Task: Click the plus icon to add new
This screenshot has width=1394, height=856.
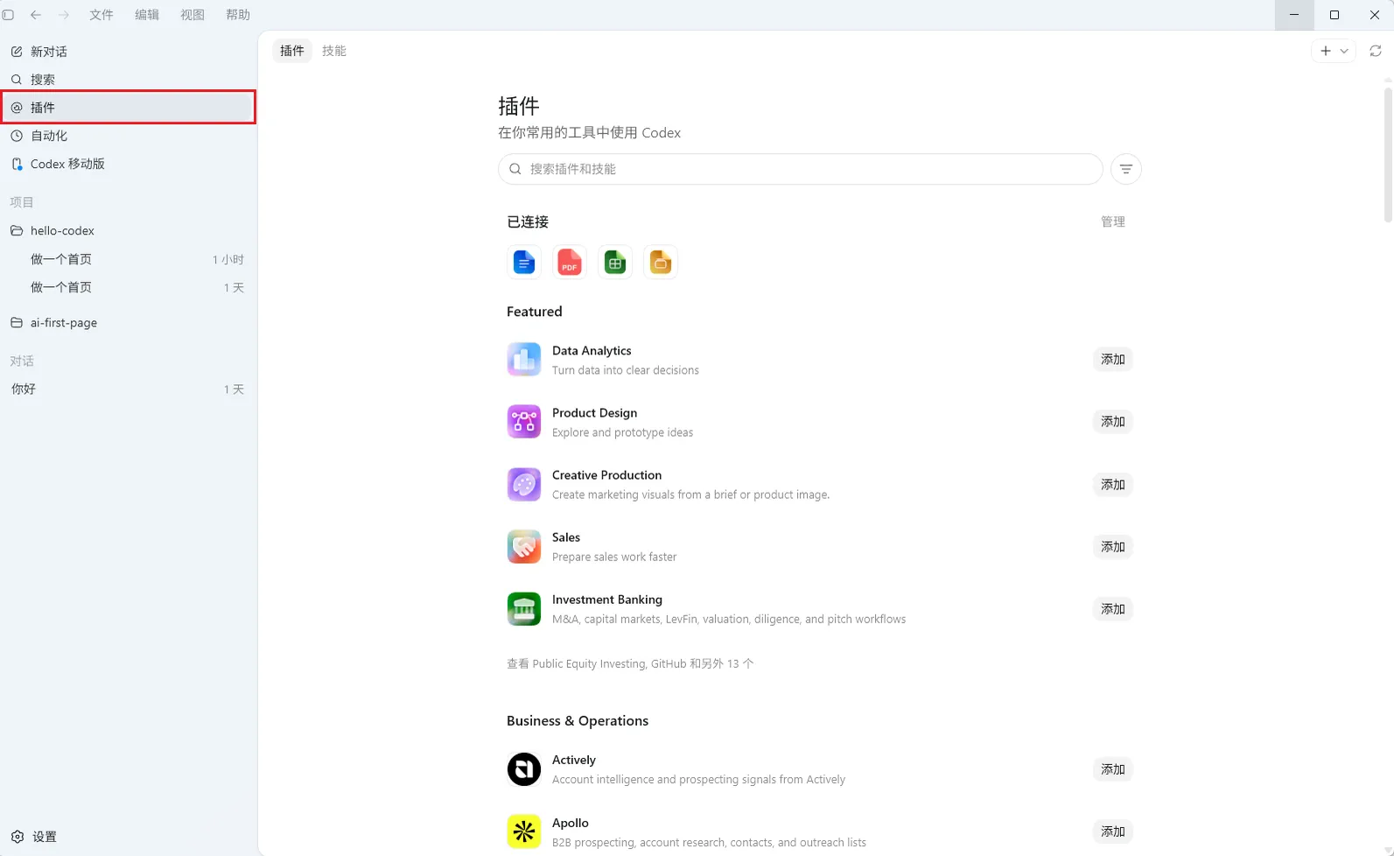Action: [1326, 51]
